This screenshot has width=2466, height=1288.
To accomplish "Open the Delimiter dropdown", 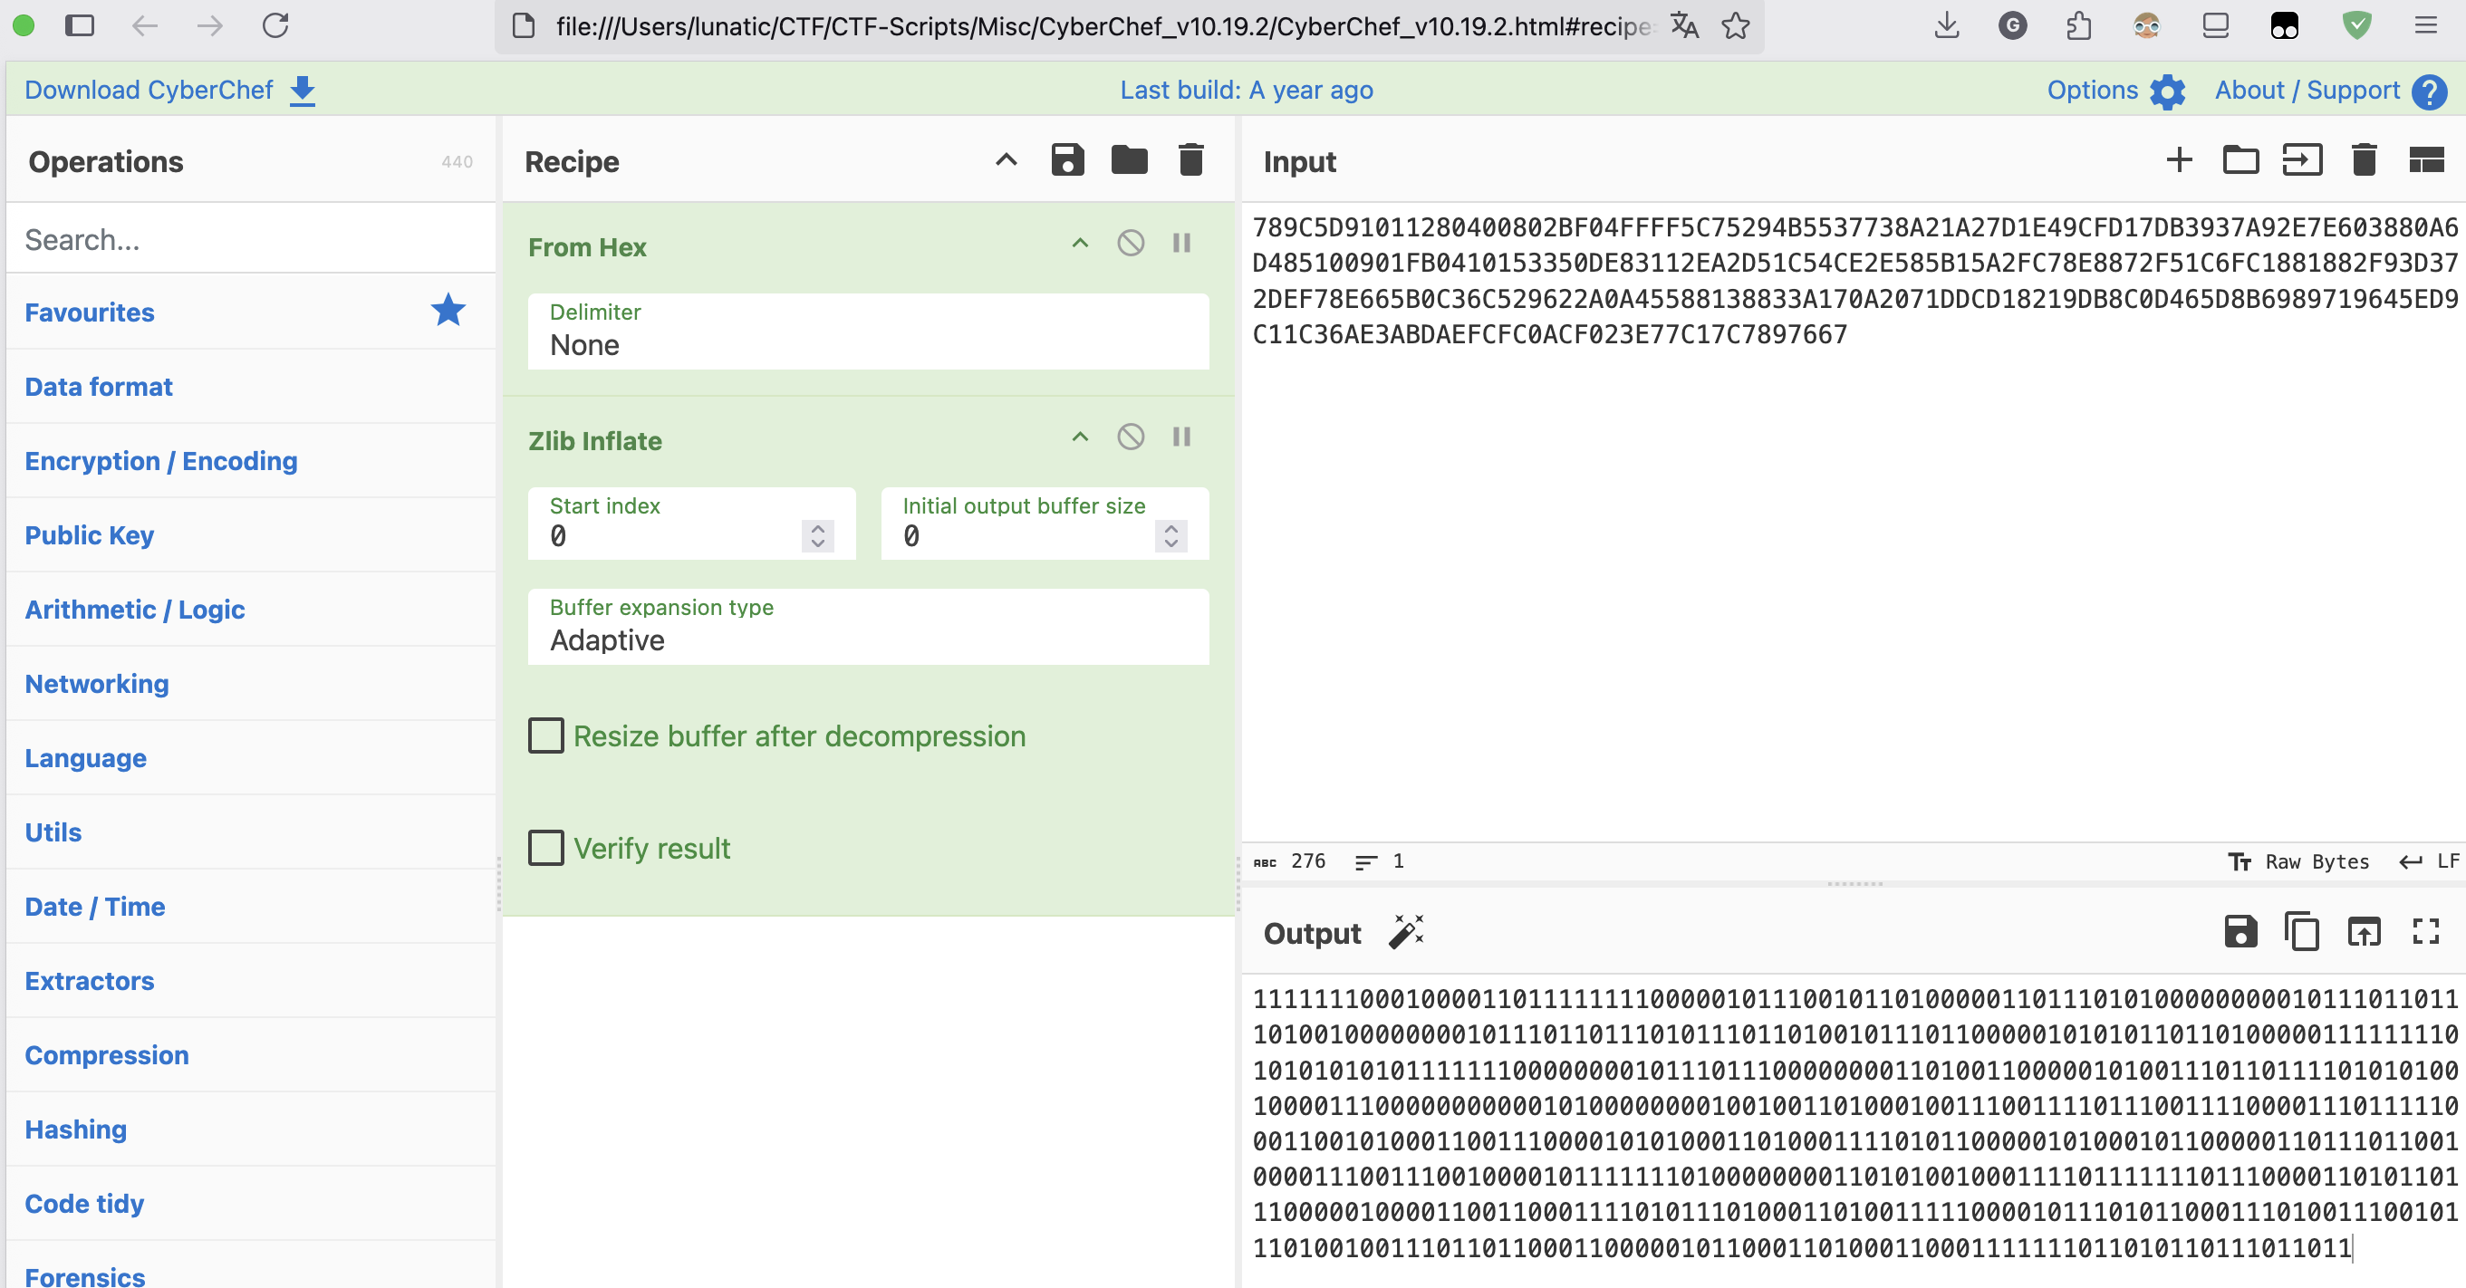I will (868, 332).
